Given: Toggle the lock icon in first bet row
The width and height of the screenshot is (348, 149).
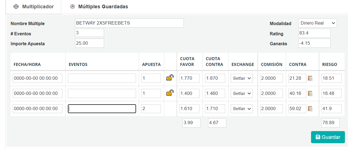Looking at the screenshot, I should pyautogui.click(x=170, y=78).
